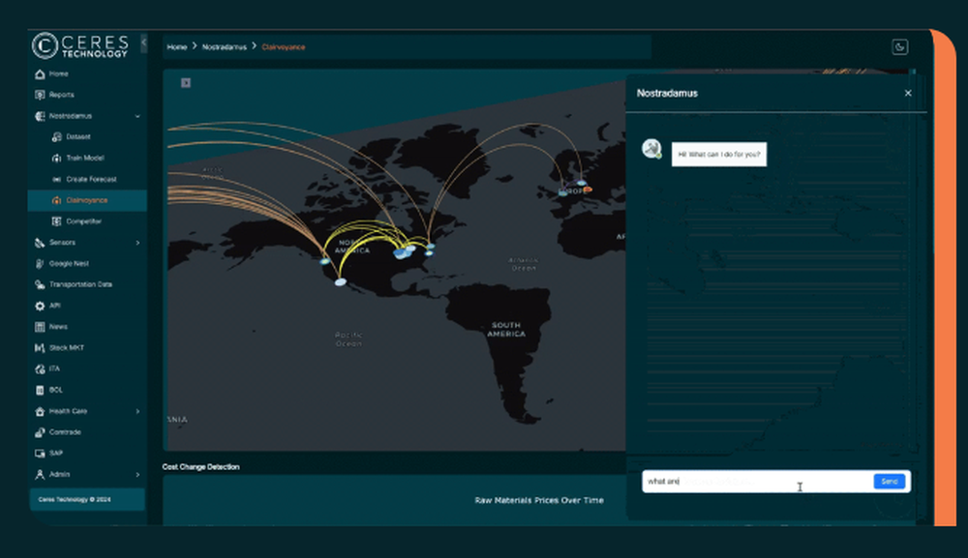Open Transportation Data from sidebar
This screenshot has height=558, width=968.
click(87, 284)
